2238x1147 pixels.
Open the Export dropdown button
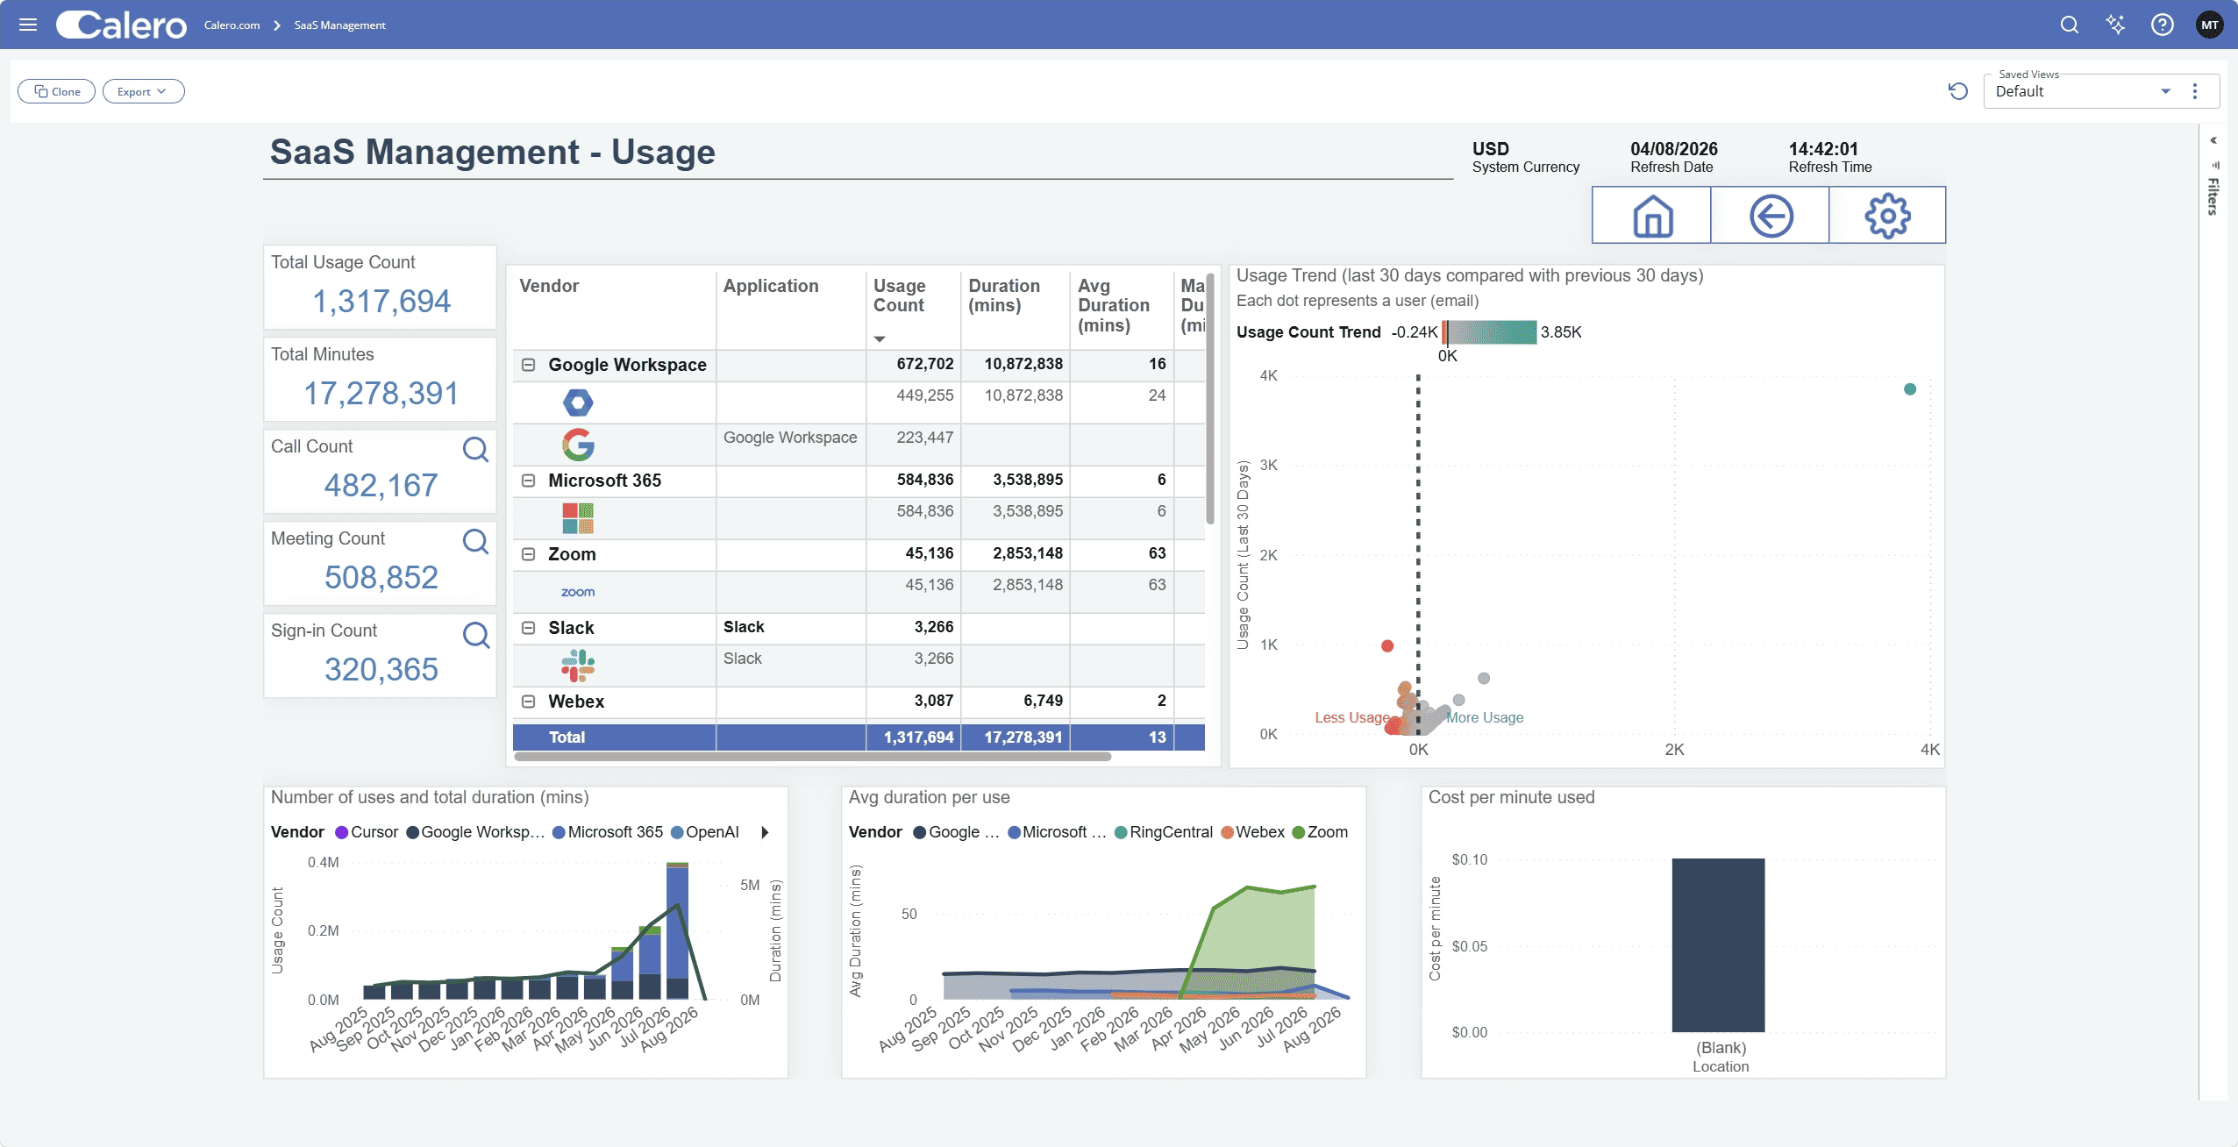[143, 91]
